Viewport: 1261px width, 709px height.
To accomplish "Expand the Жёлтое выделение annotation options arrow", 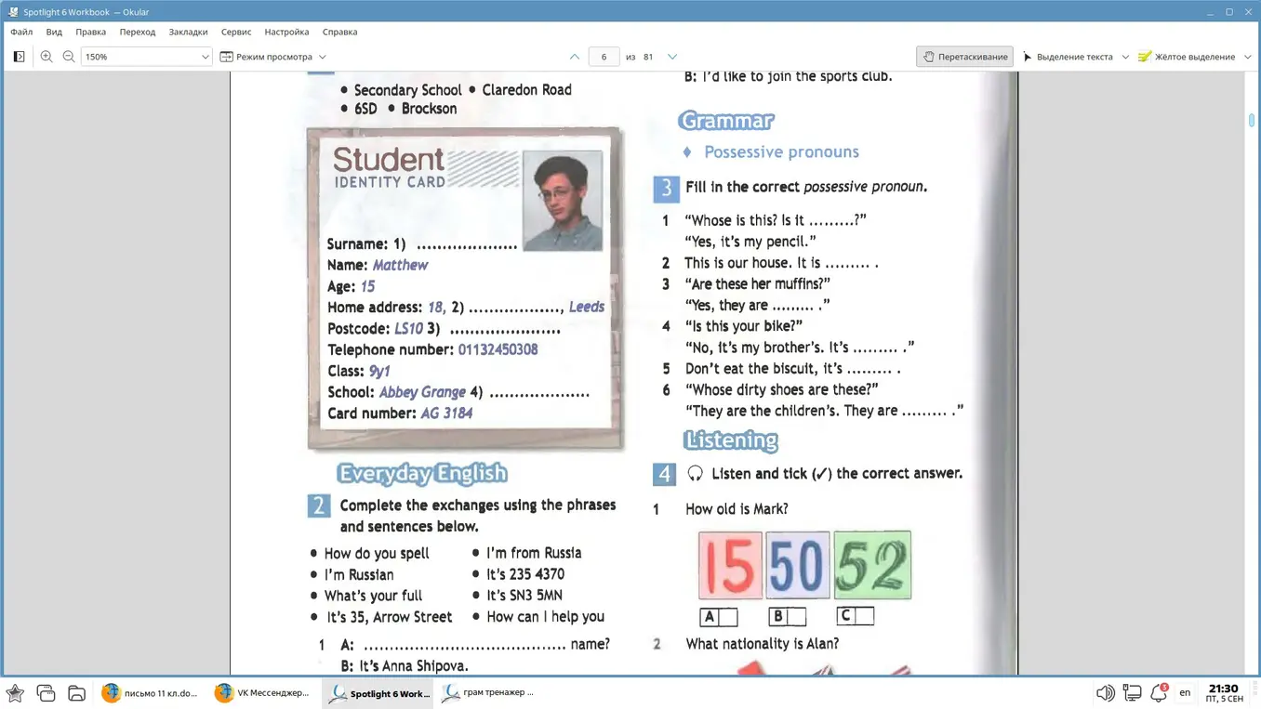I will pyautogui.click(x=1248, y=57).
